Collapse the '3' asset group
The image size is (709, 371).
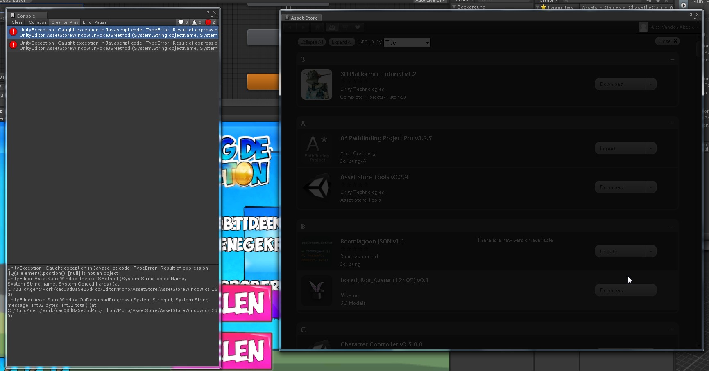tap(672, 60)
